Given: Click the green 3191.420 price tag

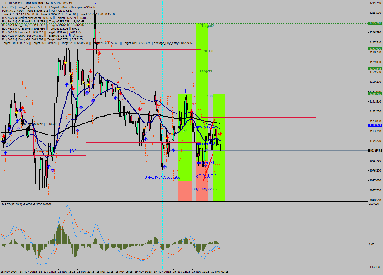Looking at the screenshot, I should click(x=375, y=48).
